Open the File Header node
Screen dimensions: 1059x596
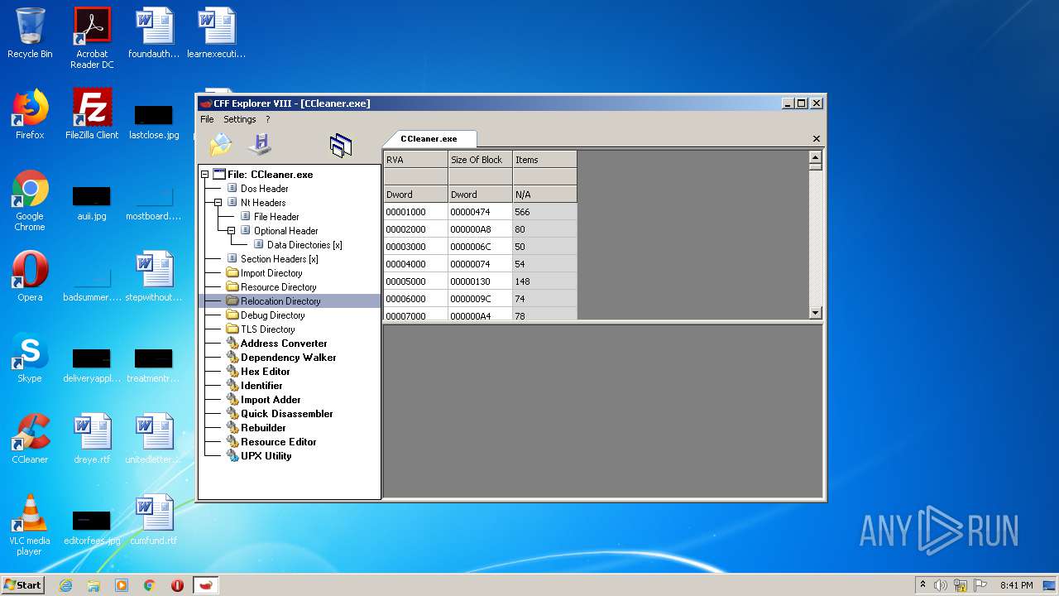point(276,217)
